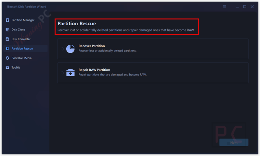The height and width of the screenshot is (156, 260).
Task: Open Bootable Media section
Action: [25, 58]
